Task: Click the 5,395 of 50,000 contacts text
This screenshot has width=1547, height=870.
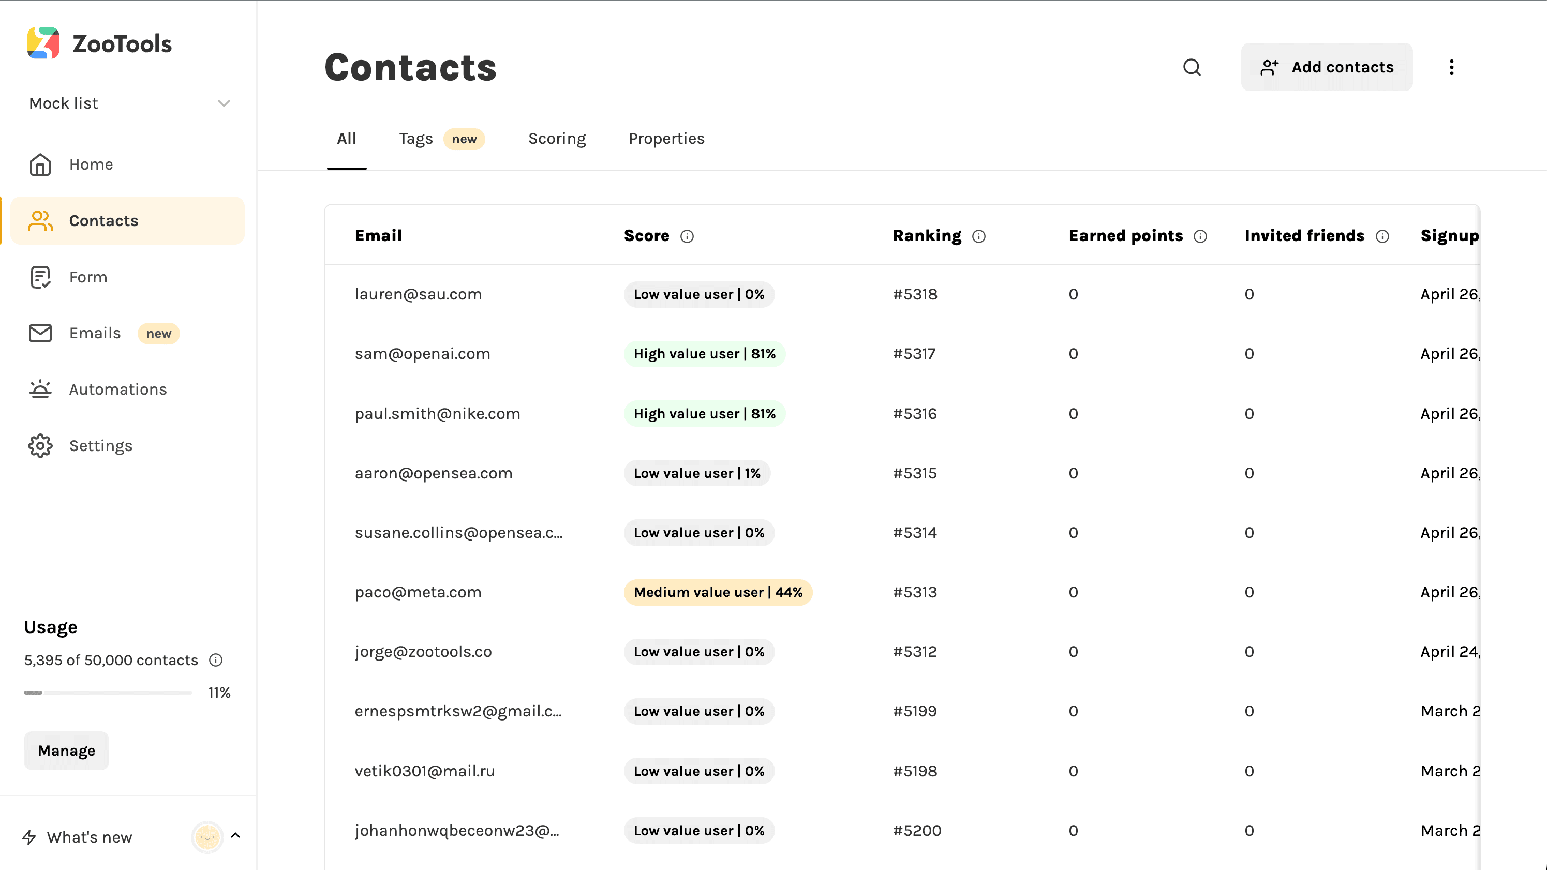Action: [111, 661]
